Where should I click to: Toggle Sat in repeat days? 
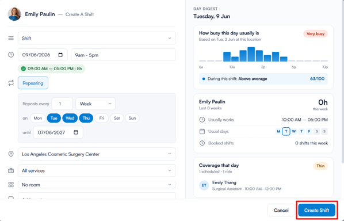click(117, 118)
